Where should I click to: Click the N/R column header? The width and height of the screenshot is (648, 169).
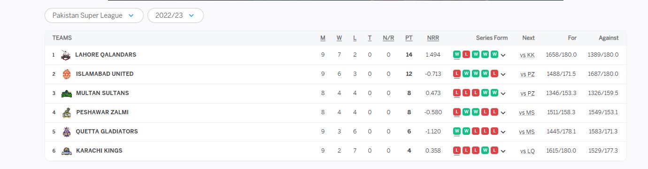[x=388, y=38]
